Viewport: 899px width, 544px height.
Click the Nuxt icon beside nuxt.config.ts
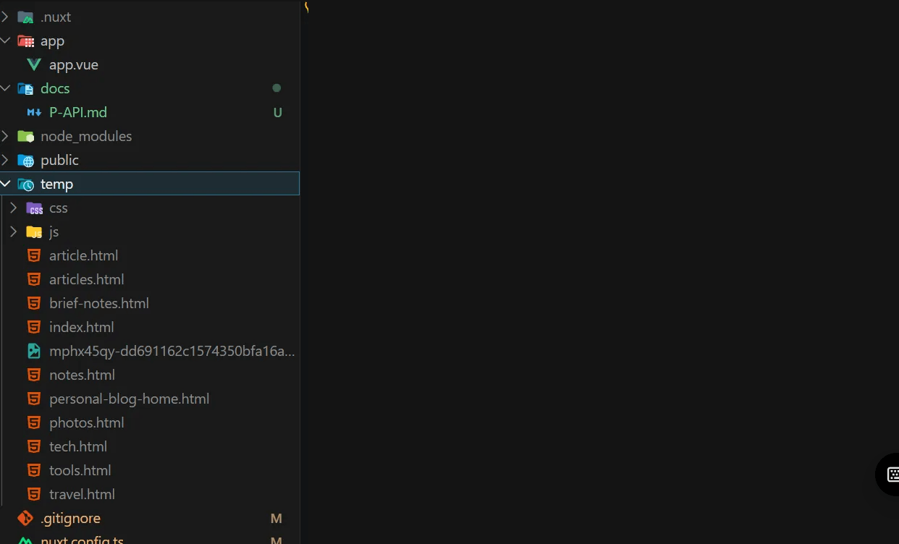25,540
